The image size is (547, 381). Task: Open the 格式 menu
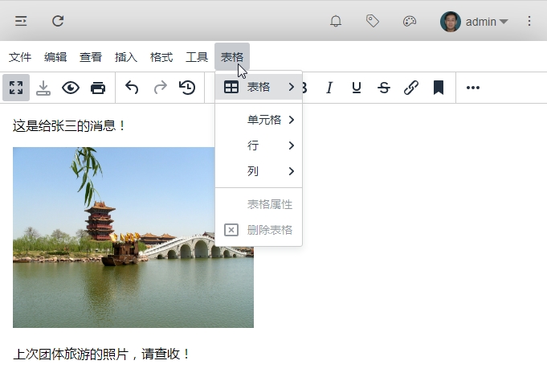[x=161, y=57]
